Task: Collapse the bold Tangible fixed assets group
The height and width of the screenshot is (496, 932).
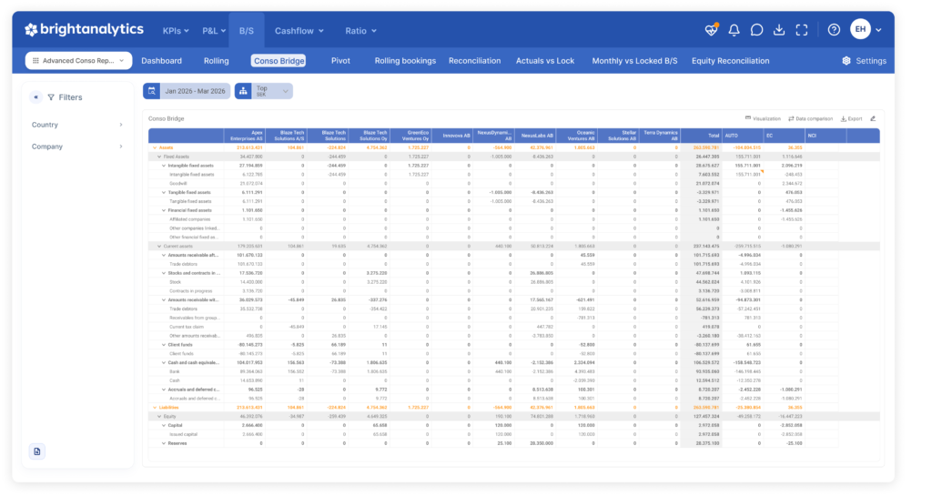Action: 164,192
